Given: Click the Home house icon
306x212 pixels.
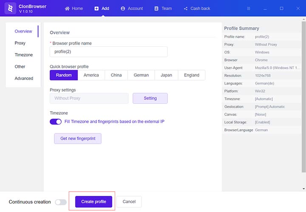Looking at the screenshot, I should 67,8.
